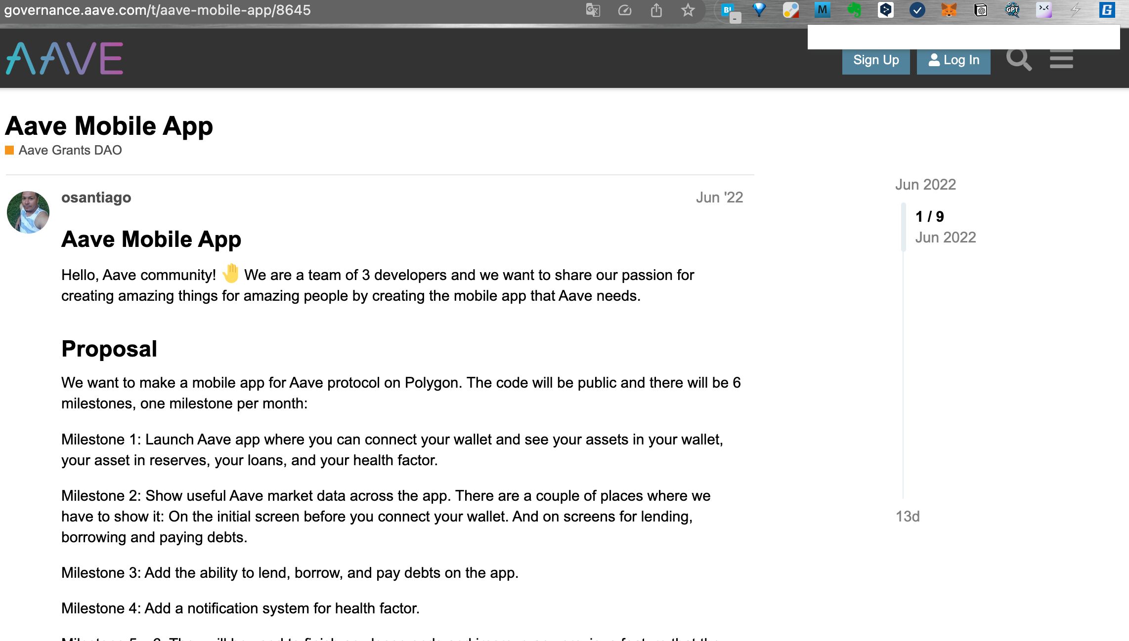Click the AAVE logo to go home
The width and height of the screenshot is (1129, 641).
pyautogui.click(x=64, y=58)
